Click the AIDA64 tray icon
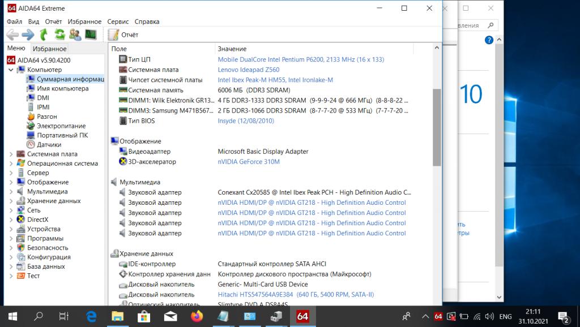The image size is (580, 327). point(438,316)
